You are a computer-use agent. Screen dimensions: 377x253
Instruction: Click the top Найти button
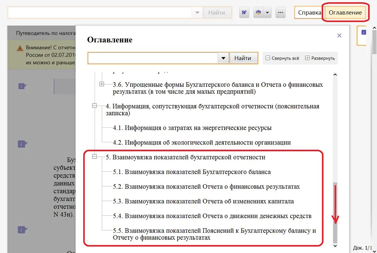tap(216, 13)
